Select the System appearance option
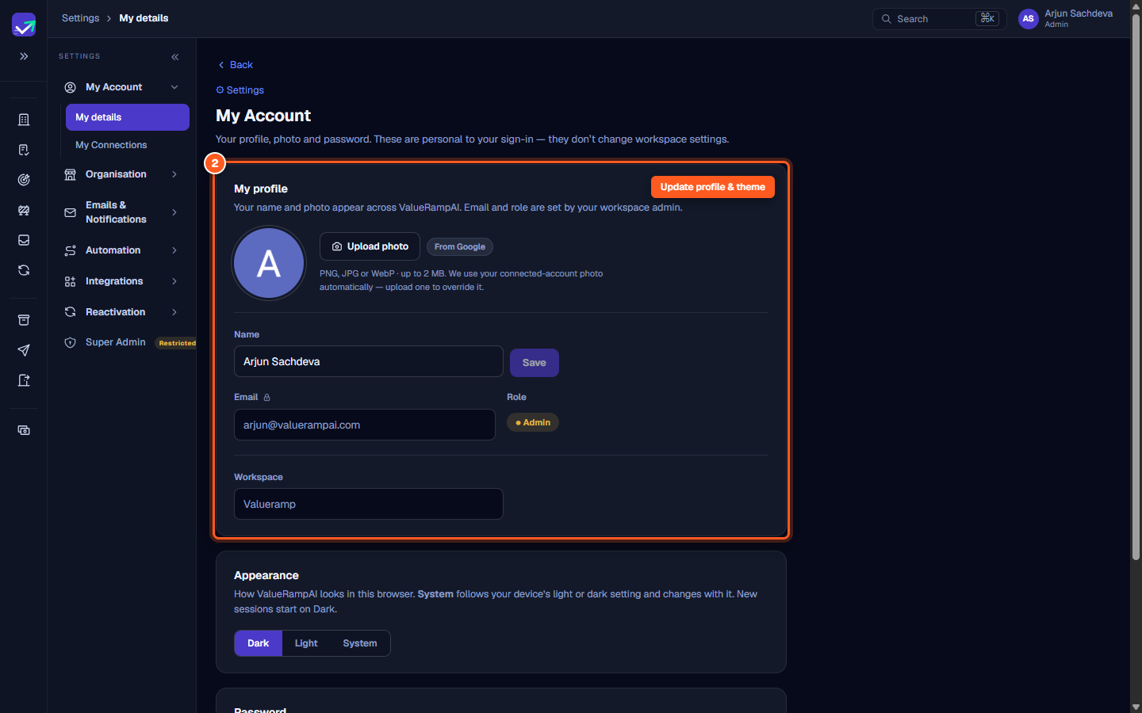Screen dimensions: 1142x713 (x=360, y=643)
